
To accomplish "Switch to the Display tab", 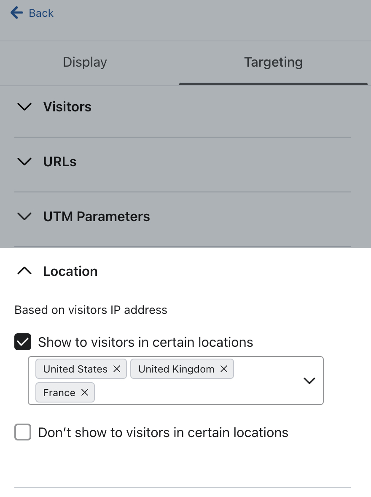I will pos(85,62).
